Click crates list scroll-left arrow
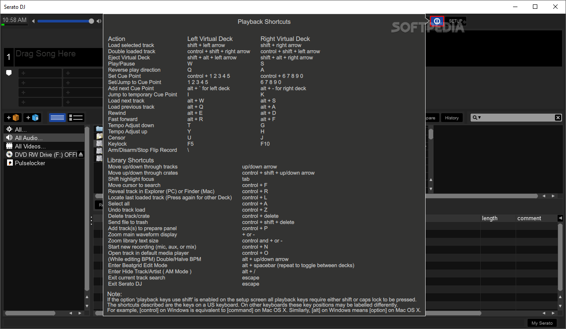 (x=71, y=313)
